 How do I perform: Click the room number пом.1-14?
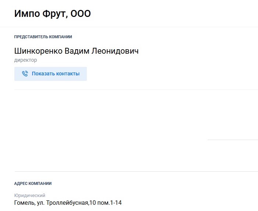110,203
